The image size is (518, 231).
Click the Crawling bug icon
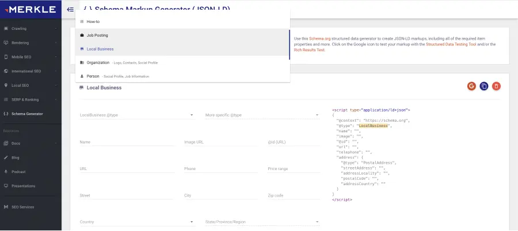[6, 29]
